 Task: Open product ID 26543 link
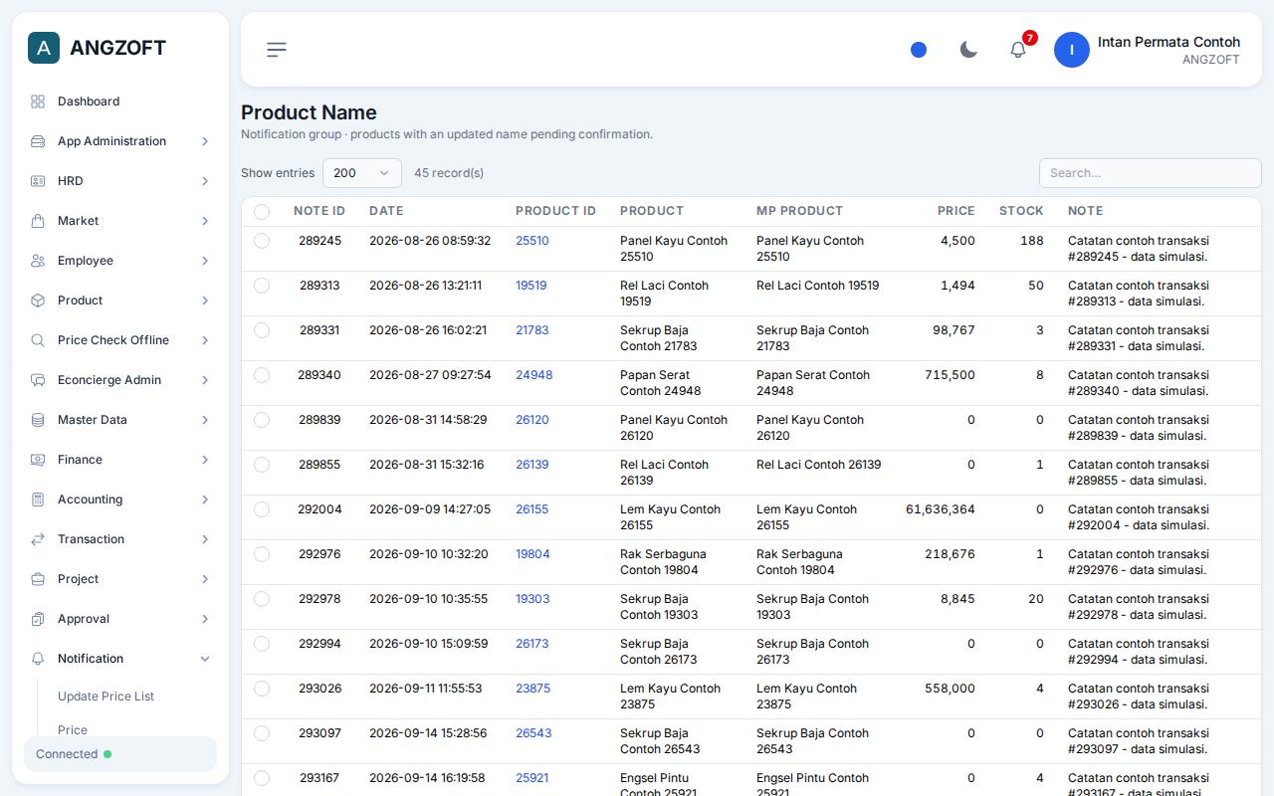533,733
